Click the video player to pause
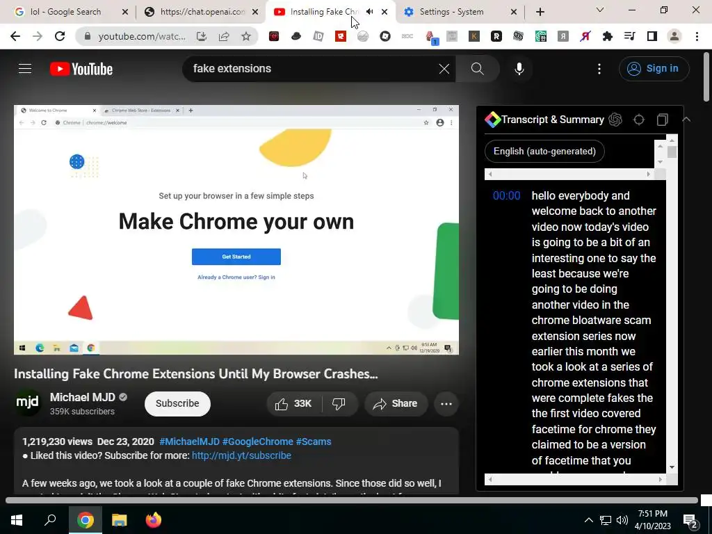This screenshot has width=712, height=534. pyautogui.click(x=236, y=229)
